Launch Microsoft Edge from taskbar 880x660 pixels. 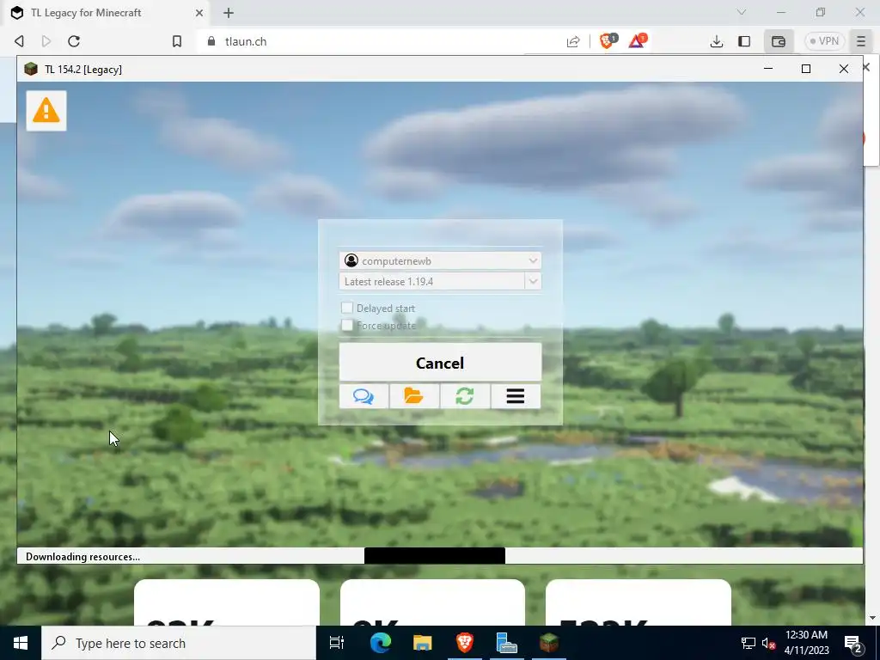pos(381,643)
